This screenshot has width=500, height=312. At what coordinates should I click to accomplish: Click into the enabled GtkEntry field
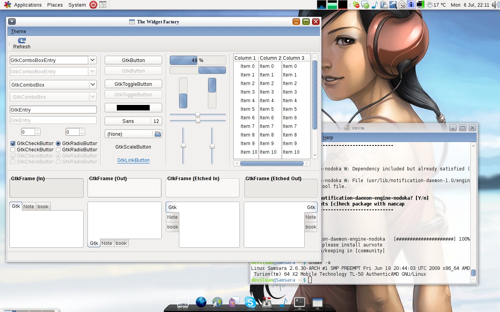[x=53, y=110]
